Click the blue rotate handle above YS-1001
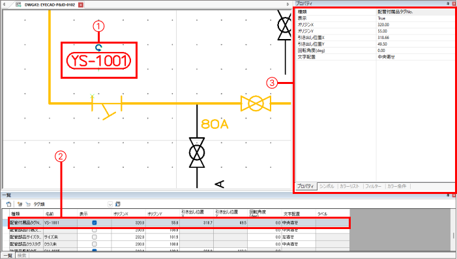457x259 pixels. pyautogui.click(x=99, y=48)
